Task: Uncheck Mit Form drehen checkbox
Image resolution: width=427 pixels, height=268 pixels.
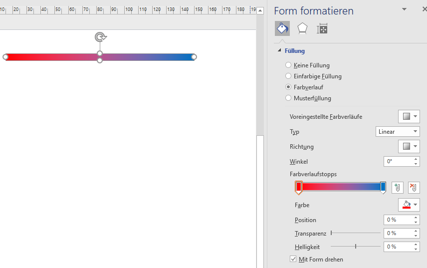Action: (x=293, y=259)
